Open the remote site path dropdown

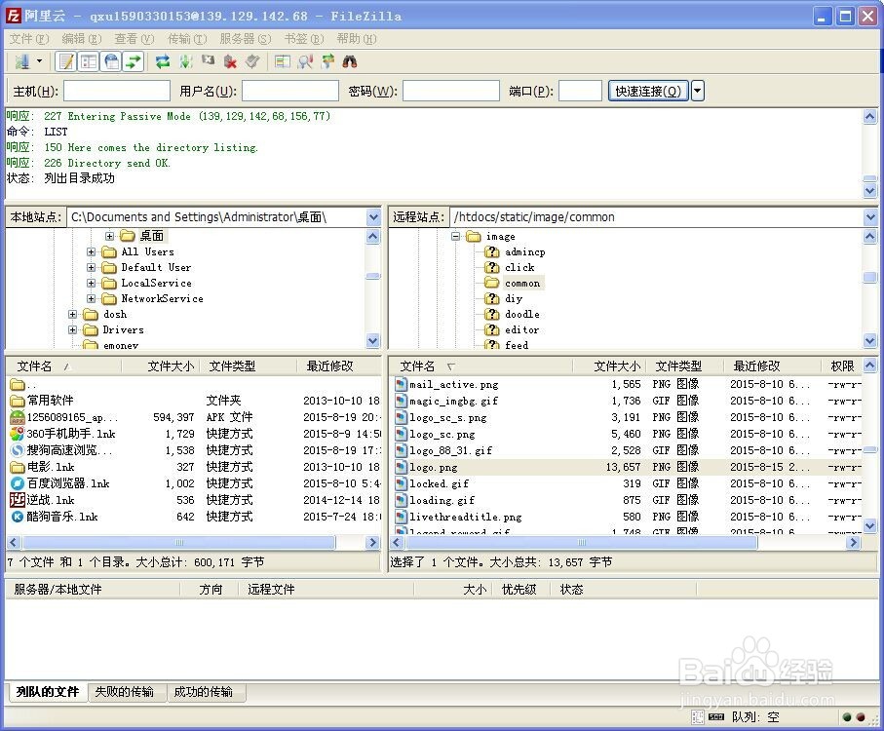870,217
